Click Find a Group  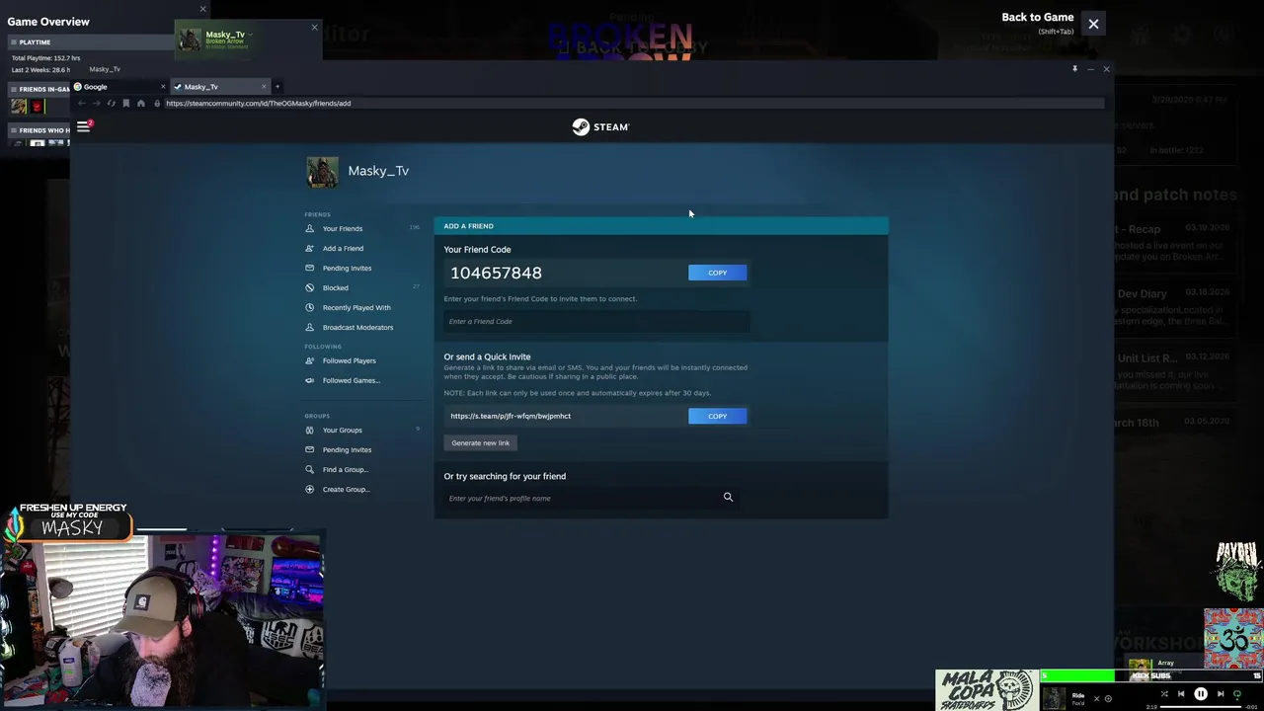tap(345, 469)
